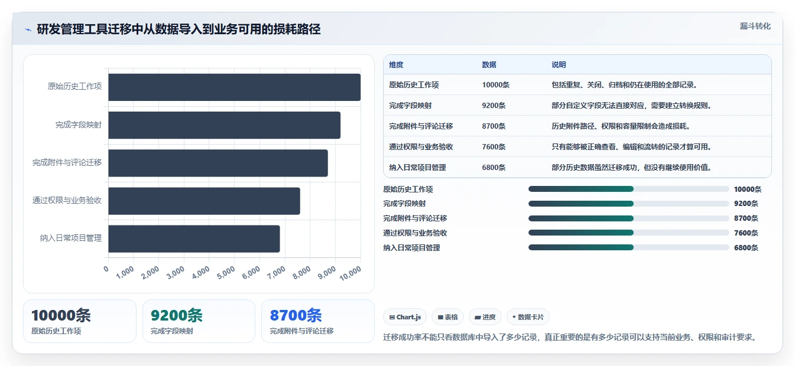Image resolution: width=795 pixels, height=366 pixels.
Task: Click the 维度 column header
Action: (x=396, y=65)
